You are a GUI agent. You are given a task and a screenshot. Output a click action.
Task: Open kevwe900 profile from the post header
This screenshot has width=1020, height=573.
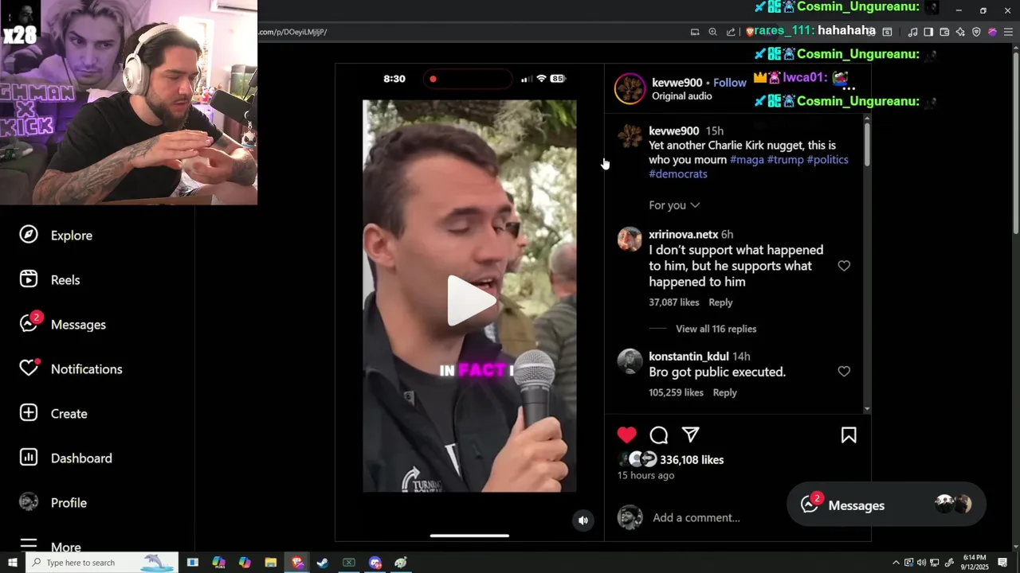[677, 83]
